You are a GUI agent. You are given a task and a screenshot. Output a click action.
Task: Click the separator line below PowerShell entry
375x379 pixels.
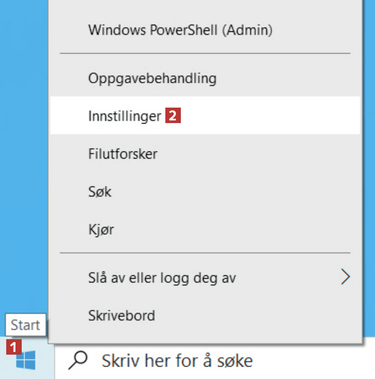point(205,54)
